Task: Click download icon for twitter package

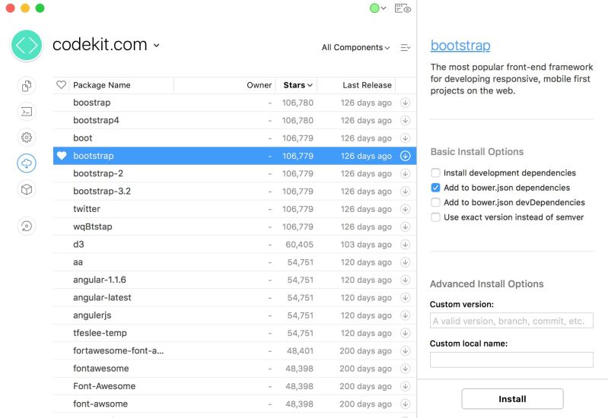Action: [405, 209]
